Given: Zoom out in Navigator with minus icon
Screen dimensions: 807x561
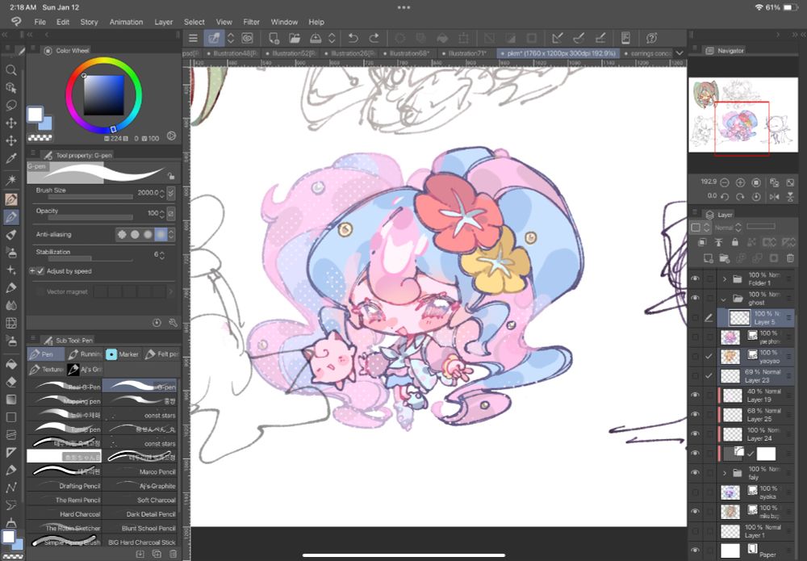Looking at the screenshot, I should click(x=724, y=182).
